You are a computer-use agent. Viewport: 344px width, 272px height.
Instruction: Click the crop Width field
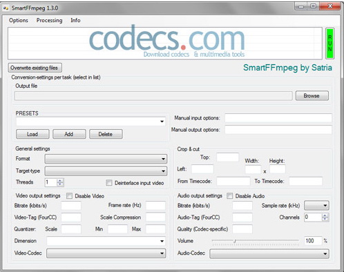[x=253, y=170]
